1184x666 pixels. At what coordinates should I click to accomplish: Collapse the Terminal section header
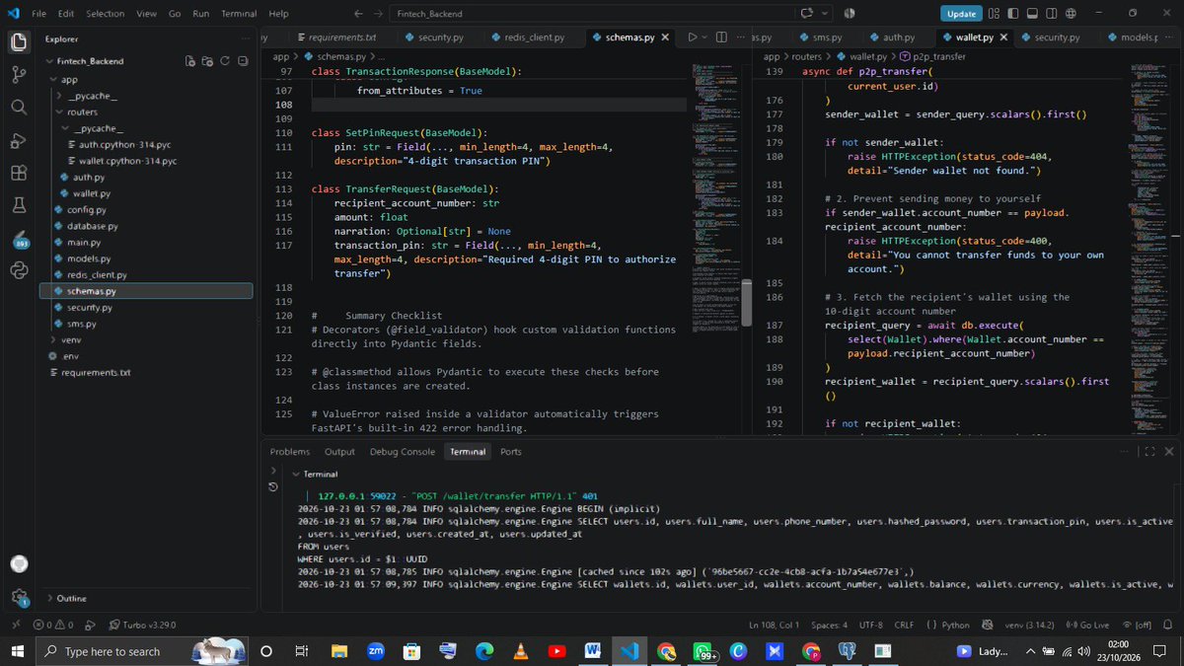click(296, 475)
